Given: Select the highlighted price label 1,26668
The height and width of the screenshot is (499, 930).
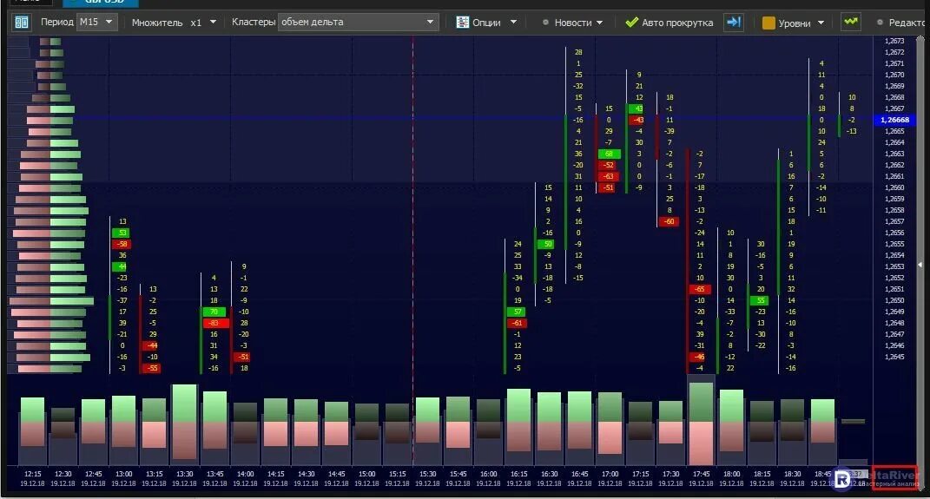Looking at the screenshot, I should (894, 120).
